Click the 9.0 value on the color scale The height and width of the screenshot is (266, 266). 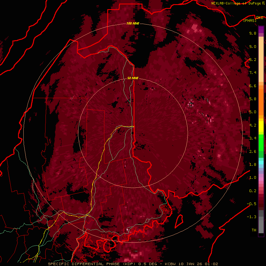pyautogui.click(x=253, y=46)
